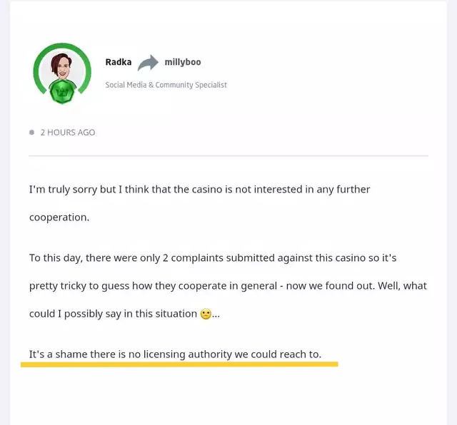This screenshot has height=425, width=457.
Task: Click the line "could I possibly say in this situation"
Action: 113,314
